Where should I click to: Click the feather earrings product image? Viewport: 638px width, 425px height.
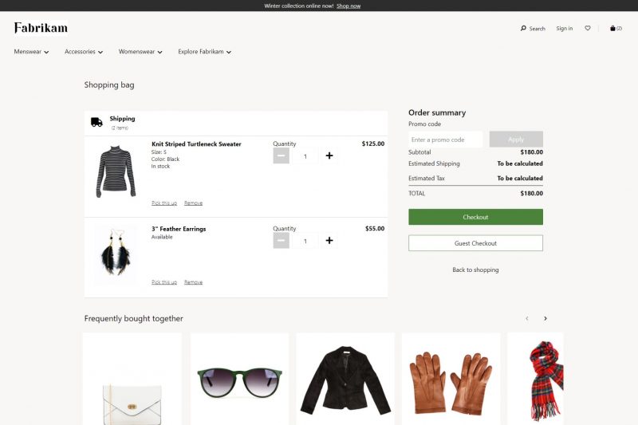(116, 254)
